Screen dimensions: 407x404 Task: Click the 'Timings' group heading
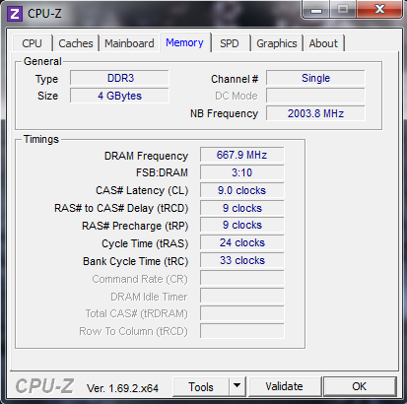41,139
